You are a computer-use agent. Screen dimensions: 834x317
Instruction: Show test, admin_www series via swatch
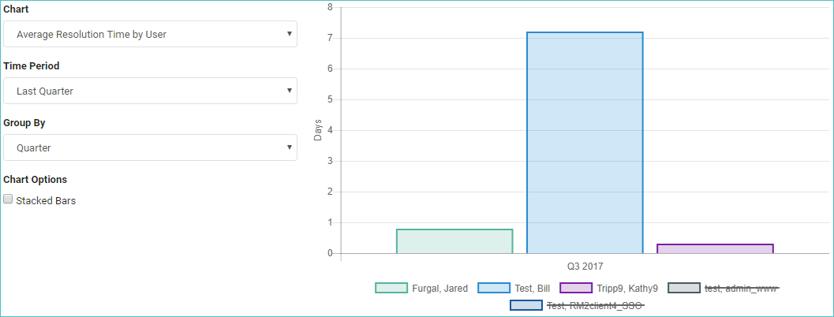684,289
